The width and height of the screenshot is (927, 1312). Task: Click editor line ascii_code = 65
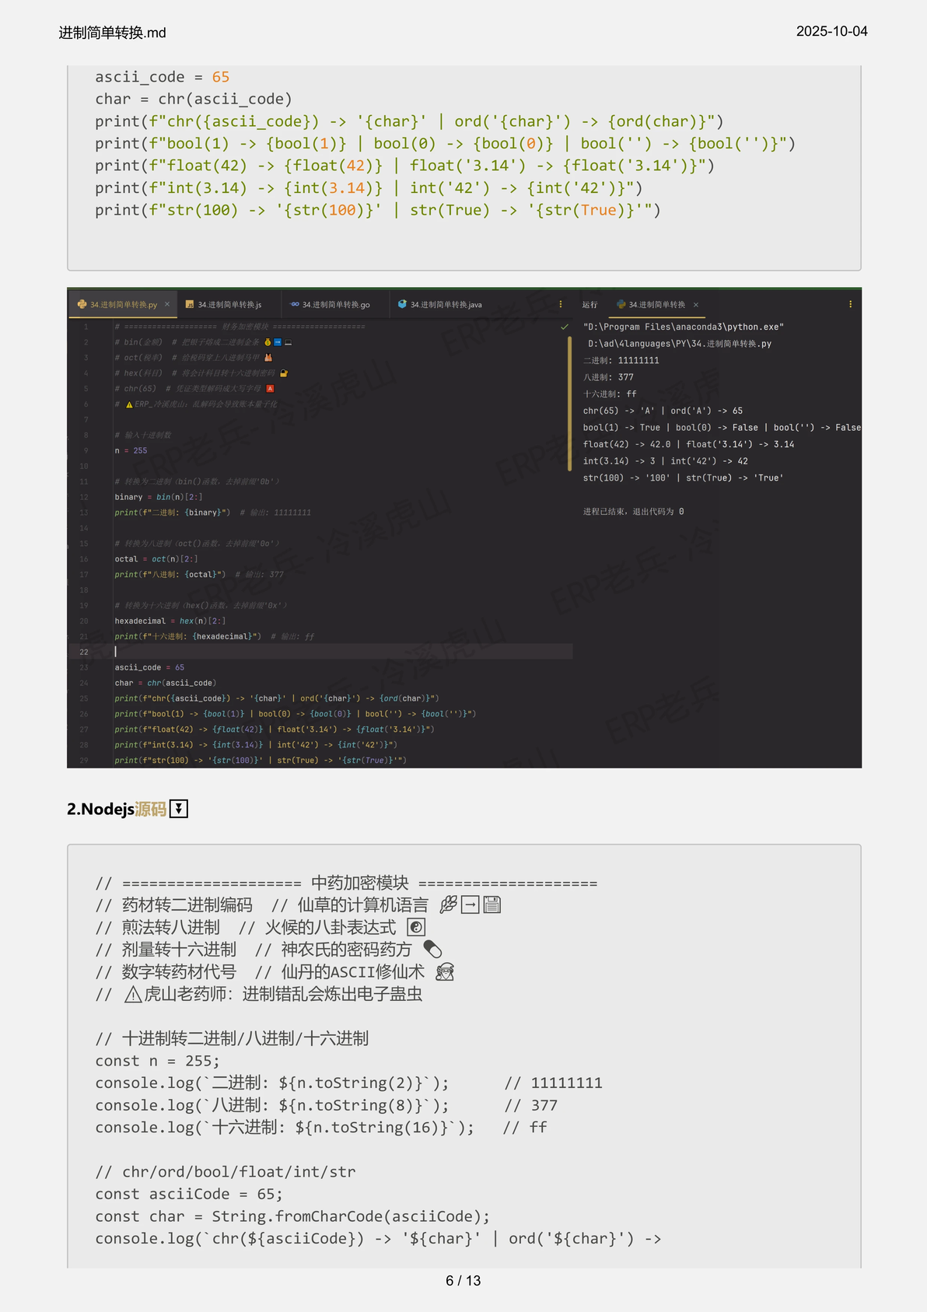pyautogui.click(x=149, y=667)
